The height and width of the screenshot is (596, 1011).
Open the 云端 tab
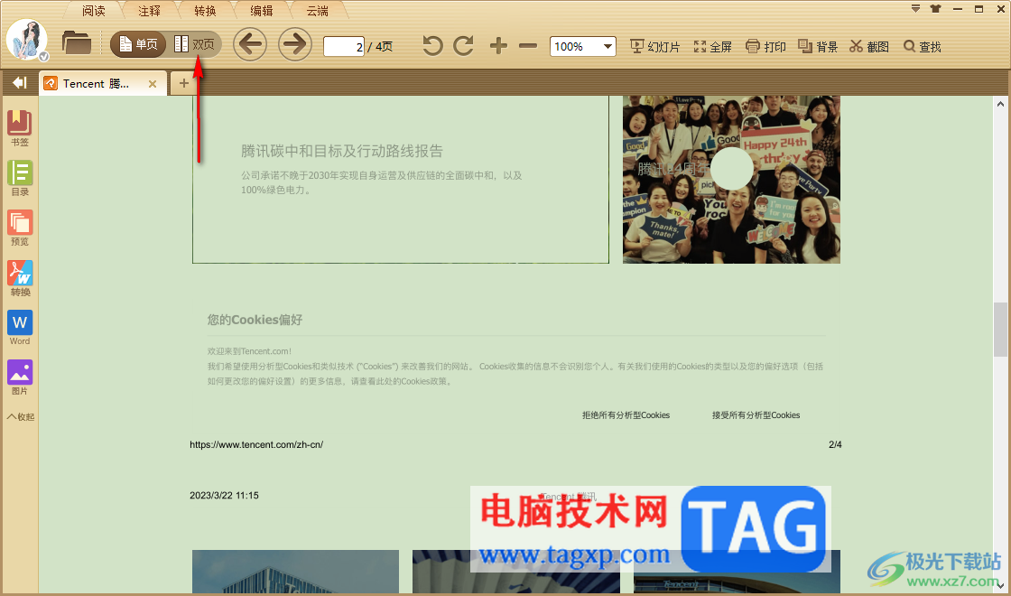pos(317,11)
